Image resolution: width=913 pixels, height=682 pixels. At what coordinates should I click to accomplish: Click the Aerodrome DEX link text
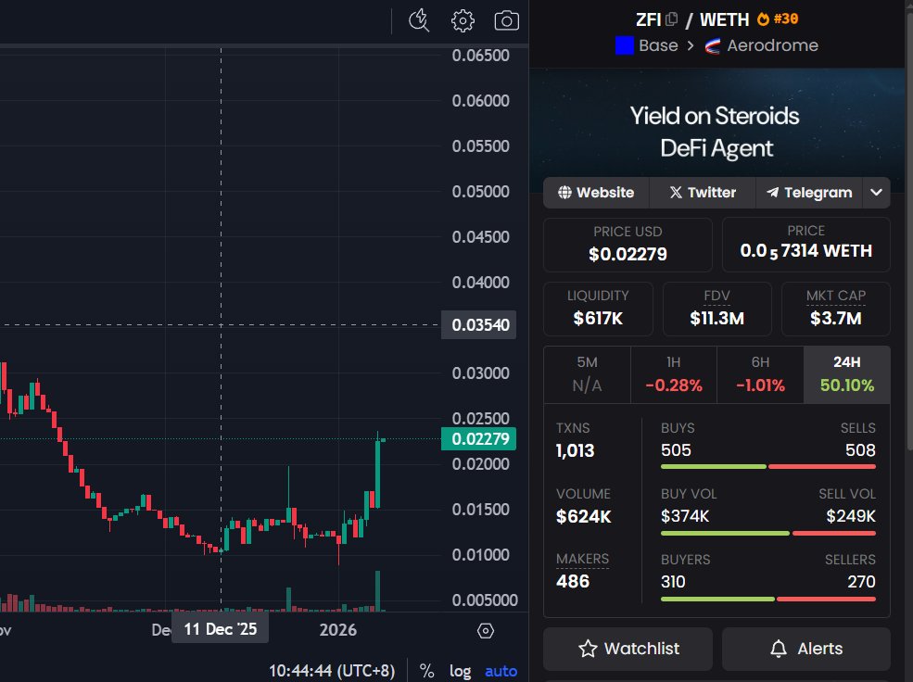click(773, 45)
